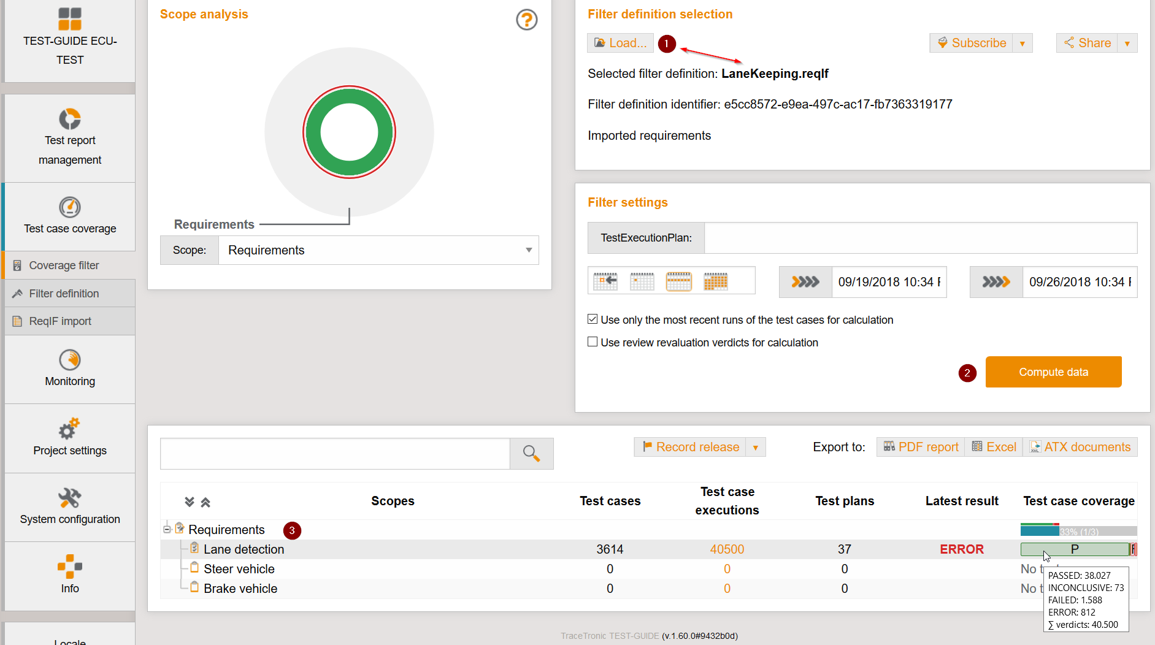1155x645 pixels.
Task: Click the start date chevron arrows icon
Action: [805, 282]
